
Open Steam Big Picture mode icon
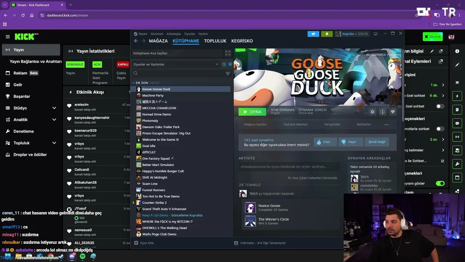pos(376,34)
